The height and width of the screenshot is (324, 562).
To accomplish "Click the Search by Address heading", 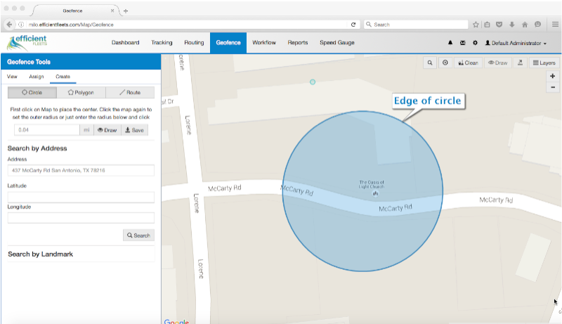I will 37,148.
